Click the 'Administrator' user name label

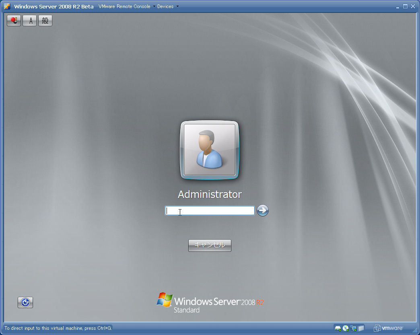pos(210,194)
